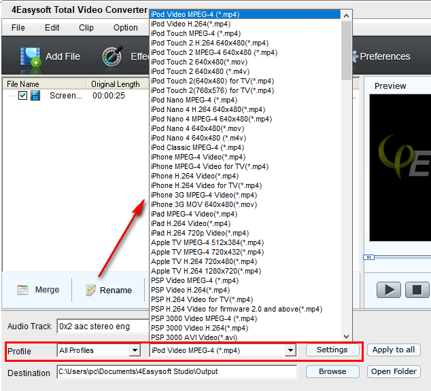This screenshot has height=391, width=431.
Task: Select iPod Nano 4 640x480(*.mov)
Action: tap(245, 128)
